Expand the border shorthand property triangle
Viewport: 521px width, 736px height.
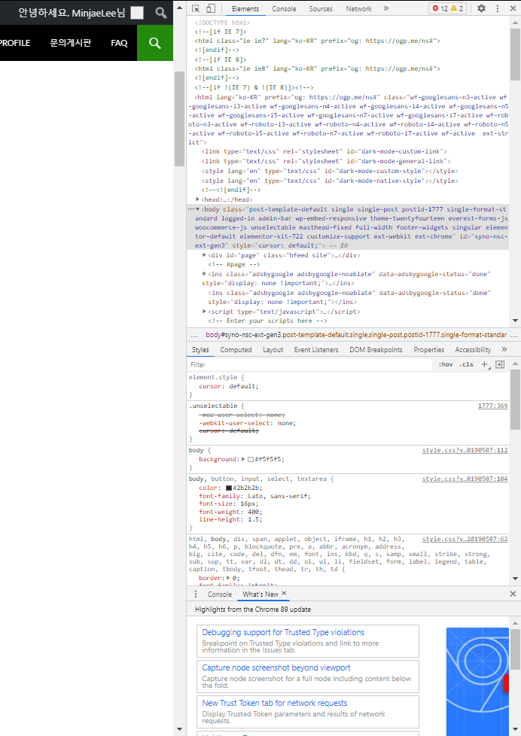[x=228, y=578]
